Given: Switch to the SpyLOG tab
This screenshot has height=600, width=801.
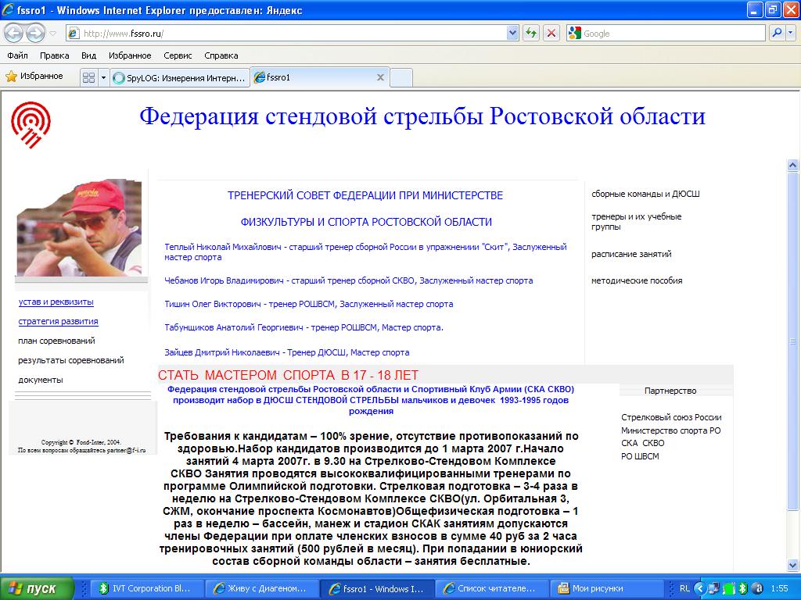Looking at the screenshot, I should click(180, 77).
